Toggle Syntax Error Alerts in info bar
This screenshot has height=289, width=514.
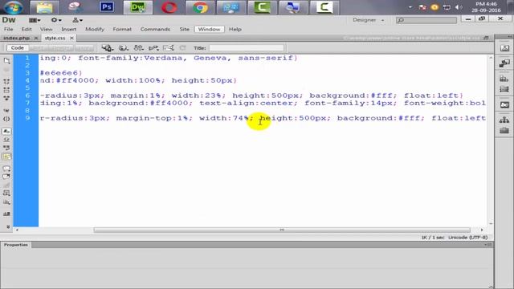[6, 157]
